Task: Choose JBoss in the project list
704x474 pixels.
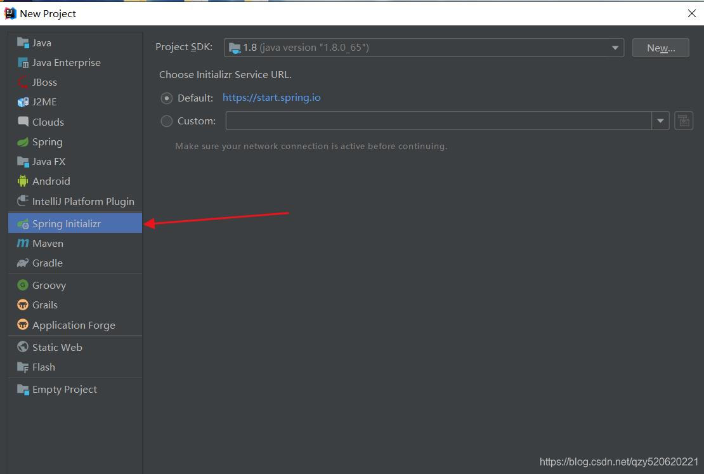Action: click(x=75, y=82)
